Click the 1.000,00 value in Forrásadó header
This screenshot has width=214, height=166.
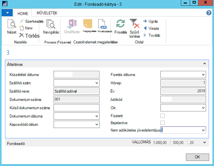(160, 143)
